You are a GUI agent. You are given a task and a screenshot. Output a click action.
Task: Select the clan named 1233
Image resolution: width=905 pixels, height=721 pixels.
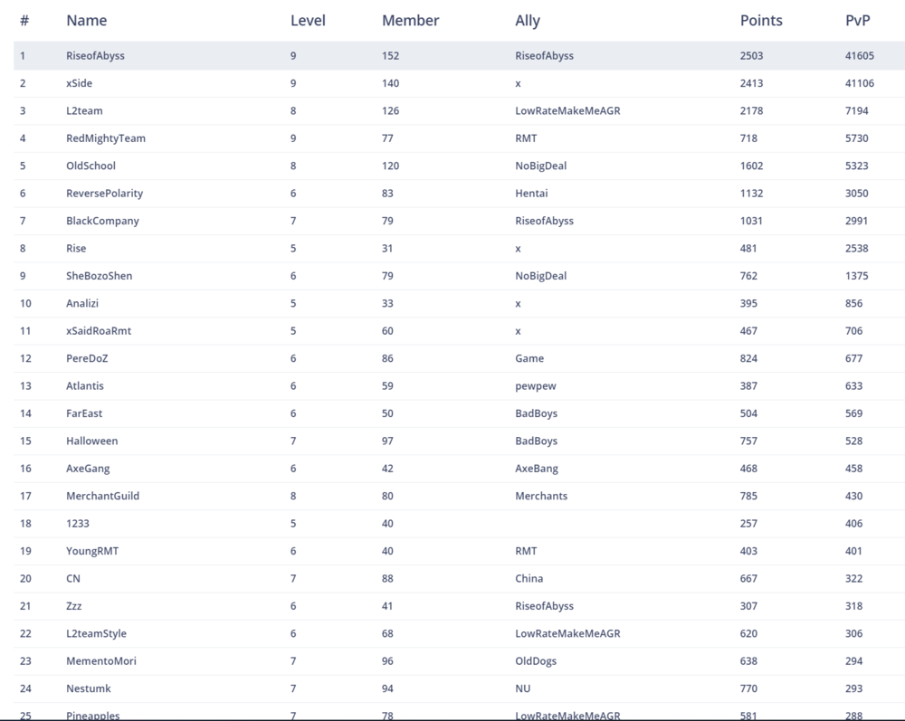78,524
